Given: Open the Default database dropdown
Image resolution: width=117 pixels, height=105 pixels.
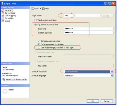Looking at the screenshot, I should point(112,72).
